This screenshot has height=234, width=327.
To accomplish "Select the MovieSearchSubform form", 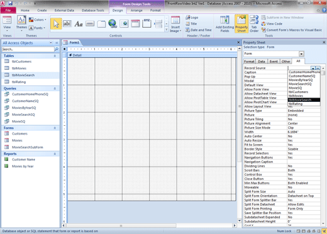I will coord(28,147).
